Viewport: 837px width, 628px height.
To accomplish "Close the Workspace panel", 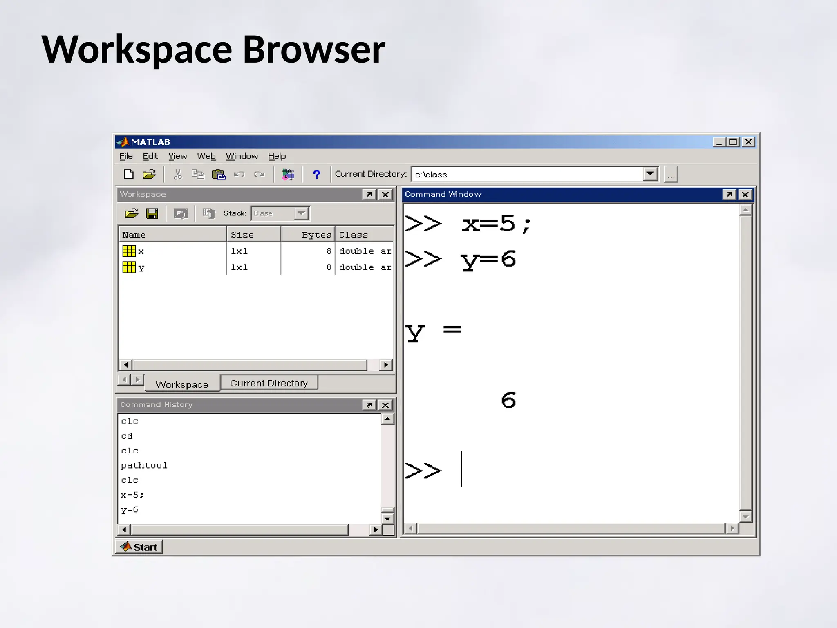I will pos(385,195).
